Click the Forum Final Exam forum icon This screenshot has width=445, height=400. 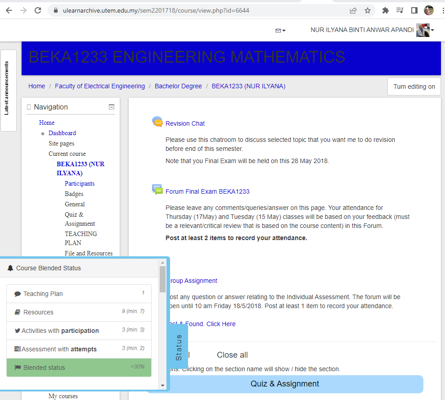(157, 190)
